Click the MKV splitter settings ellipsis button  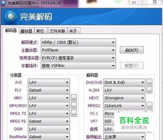74,98
